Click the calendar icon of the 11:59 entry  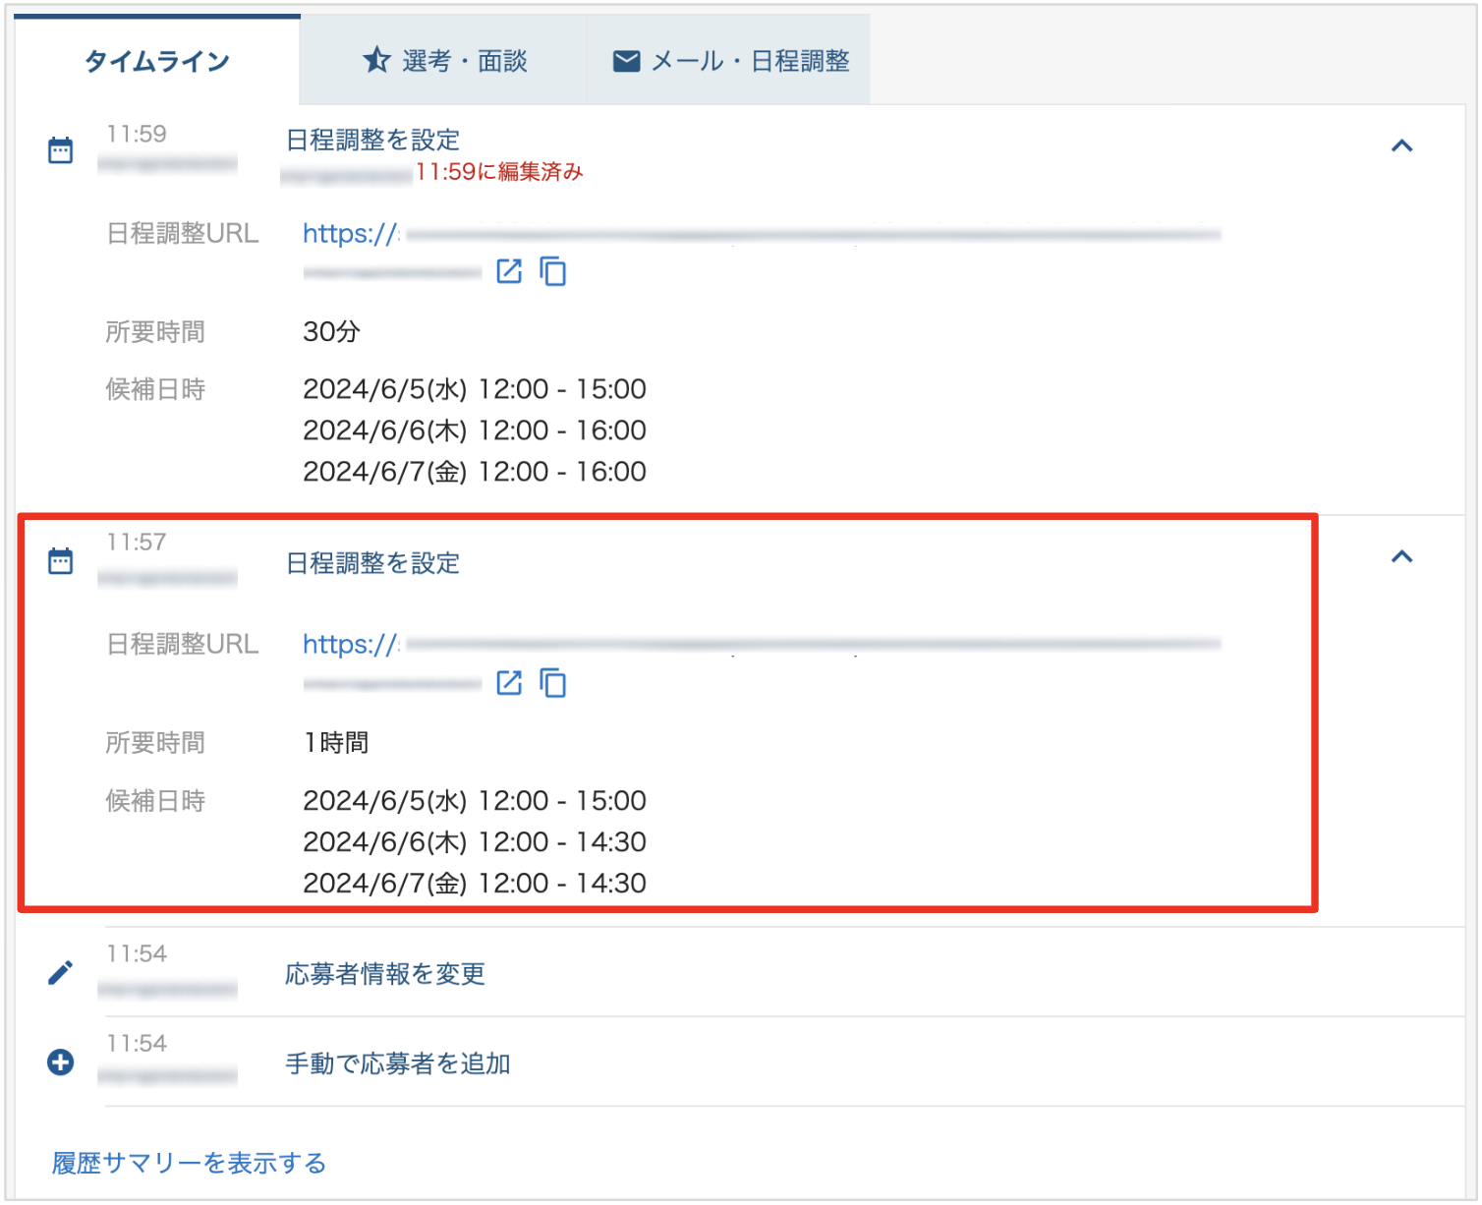click(x=61, y=150)
